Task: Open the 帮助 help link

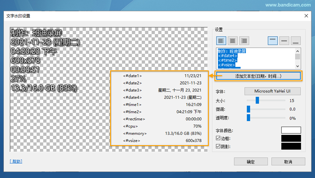Action: tap(16, 162)
